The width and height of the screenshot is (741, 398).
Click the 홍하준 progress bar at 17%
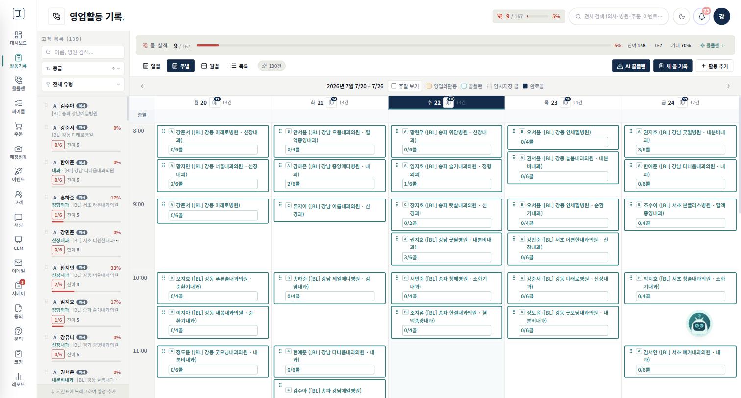pos(86,222)
